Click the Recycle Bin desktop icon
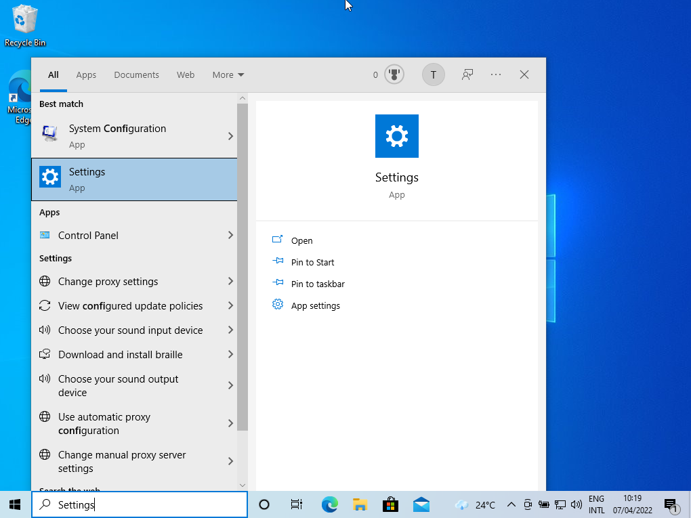 click(24, 25)
